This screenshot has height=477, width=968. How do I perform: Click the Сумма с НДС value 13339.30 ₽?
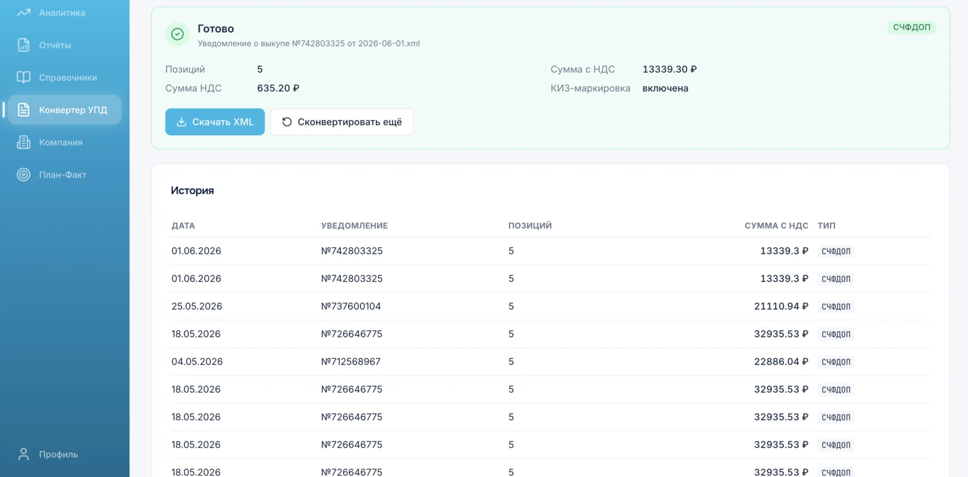pos(670,69)
